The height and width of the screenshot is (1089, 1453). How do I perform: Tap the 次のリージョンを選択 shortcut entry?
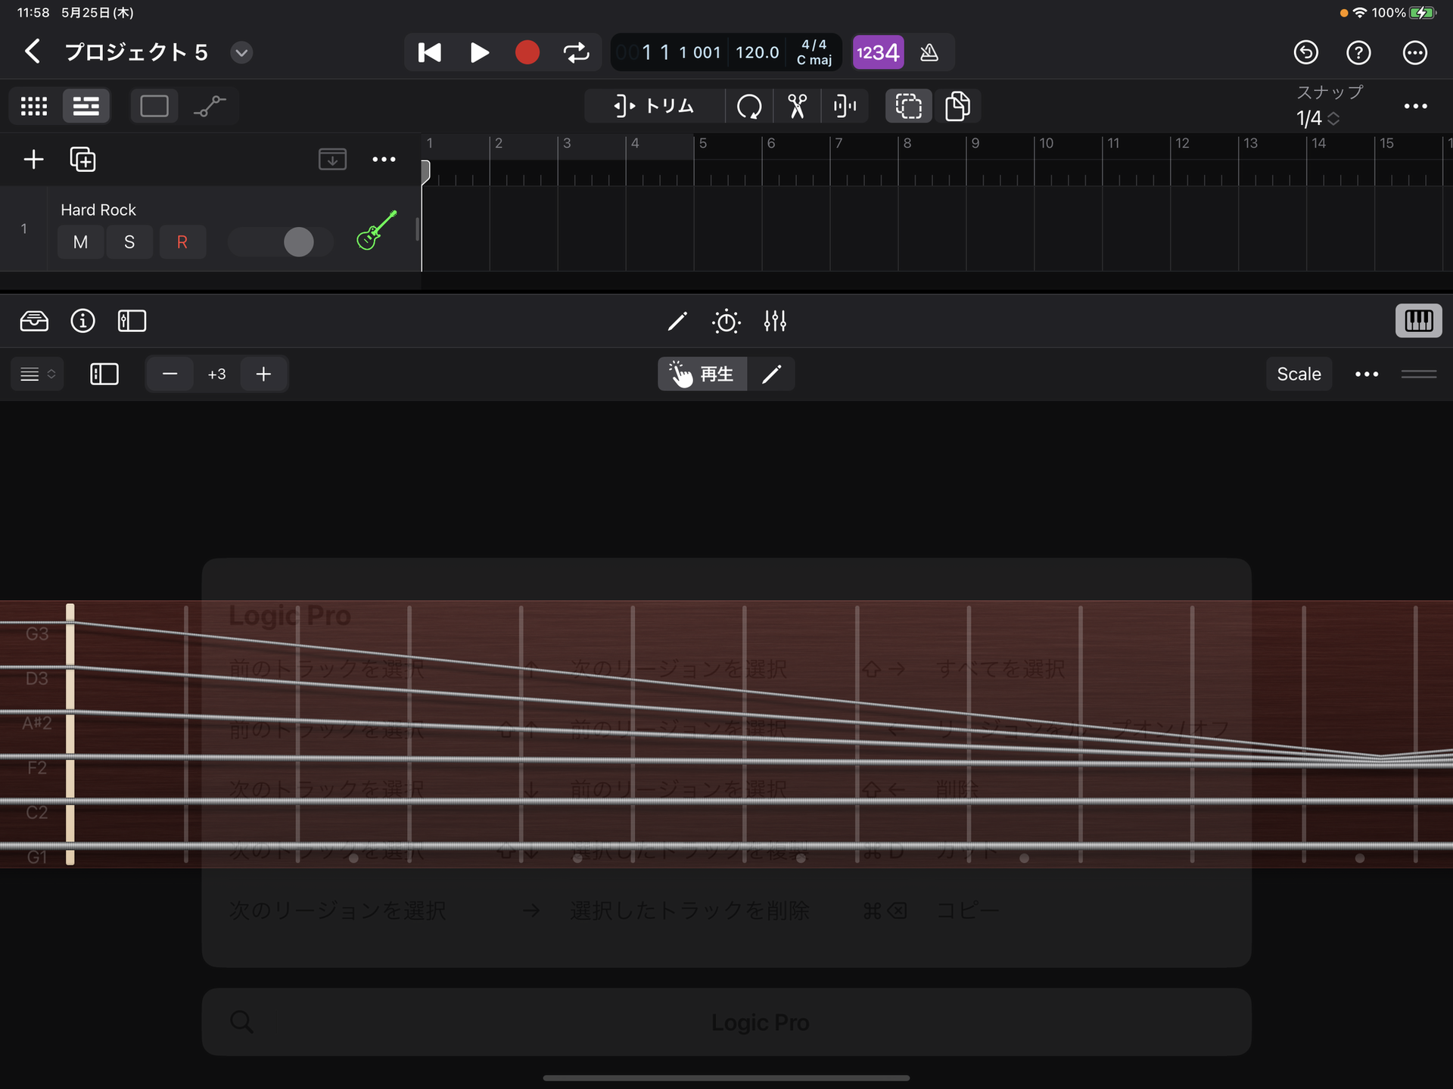pos(338,910)
